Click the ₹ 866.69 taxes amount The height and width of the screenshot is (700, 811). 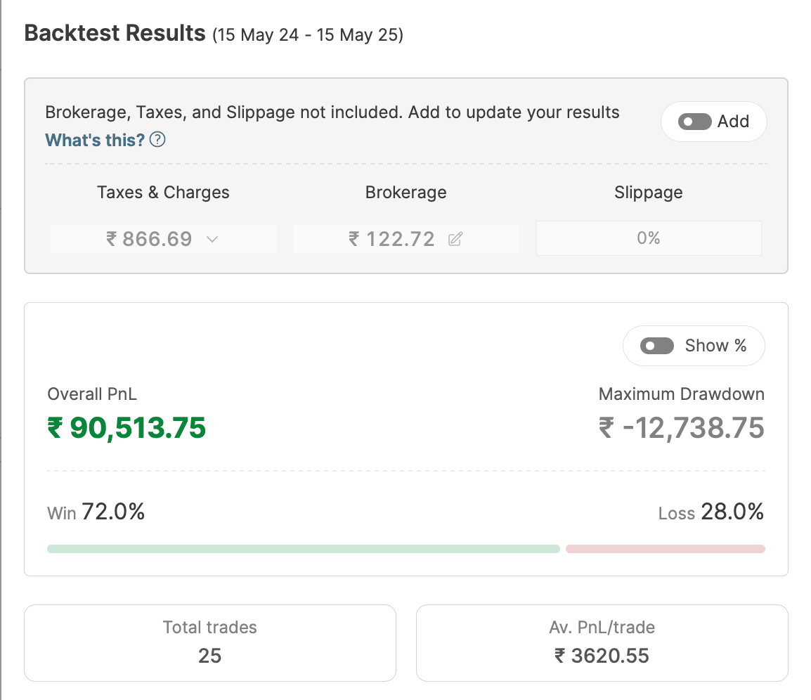(x=149, y=239)
